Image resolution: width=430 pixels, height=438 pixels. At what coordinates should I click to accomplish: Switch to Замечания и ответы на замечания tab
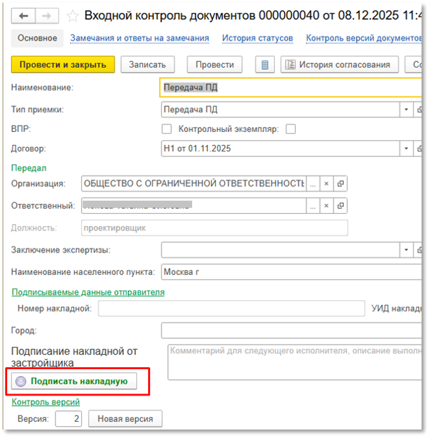click(139, 38)
